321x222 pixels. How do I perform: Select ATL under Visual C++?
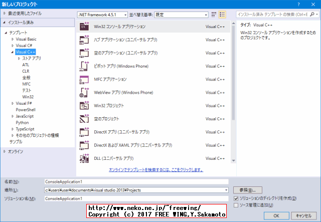click(26, 65)
